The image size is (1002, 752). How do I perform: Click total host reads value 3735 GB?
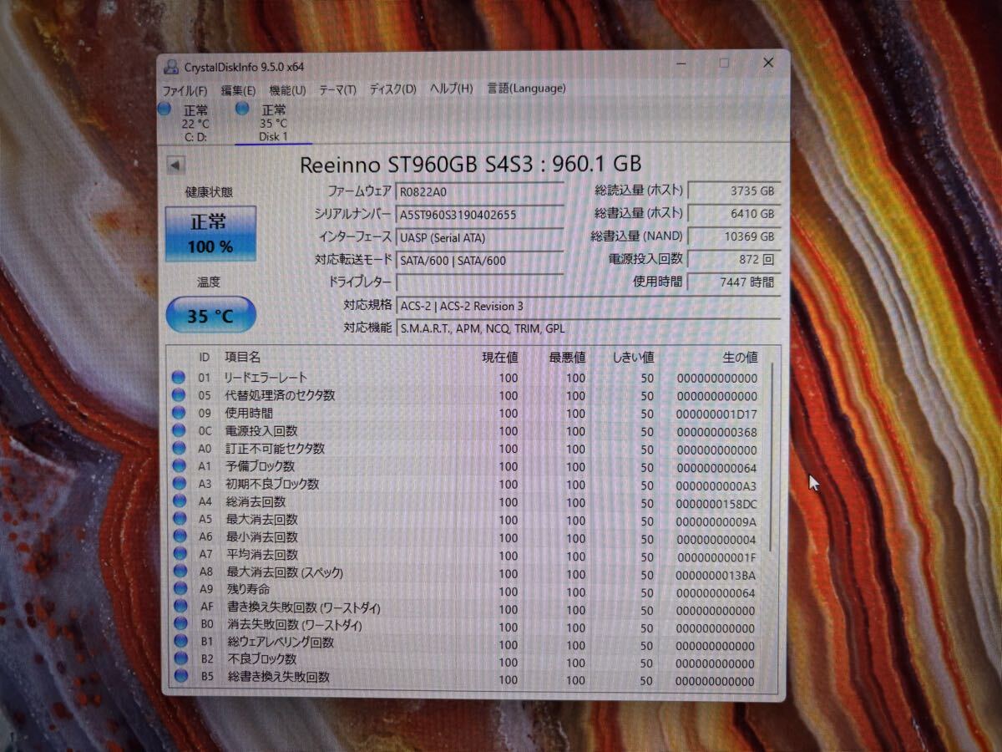[x=735, y=191]
